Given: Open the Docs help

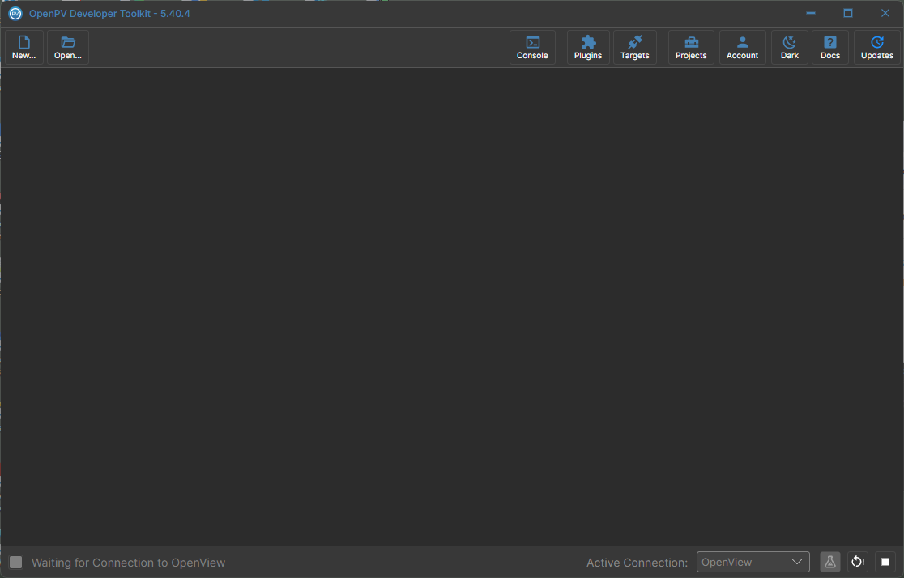Looking at the screenshot, I should pyautogui.click(x=830, y=47).
